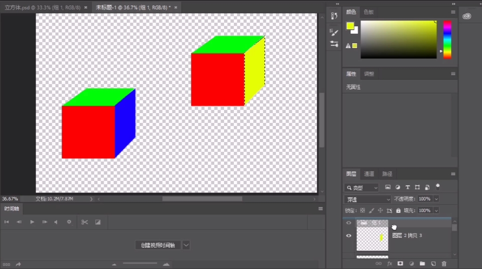Create new fill or adjustment layer icon
482x269 pixels.
411,264
